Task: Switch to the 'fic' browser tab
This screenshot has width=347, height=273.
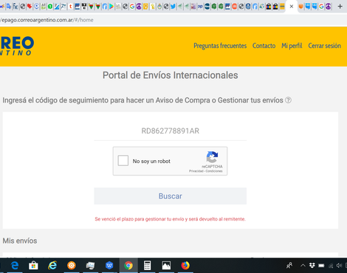Action: 16,7
